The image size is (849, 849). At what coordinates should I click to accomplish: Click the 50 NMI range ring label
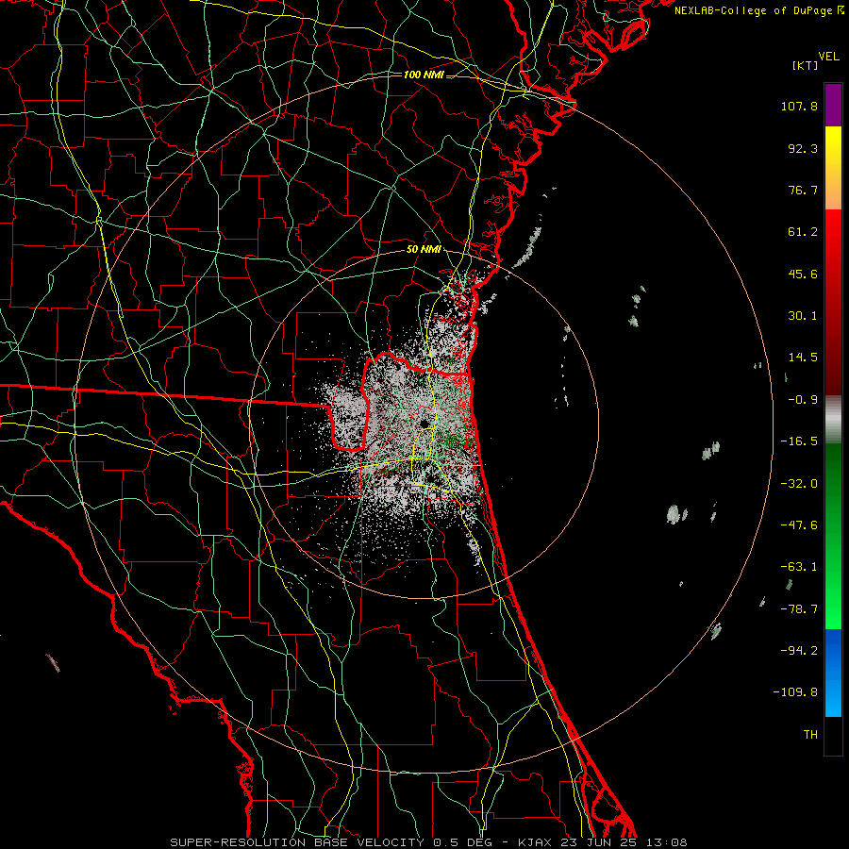[x=424, y=250]
